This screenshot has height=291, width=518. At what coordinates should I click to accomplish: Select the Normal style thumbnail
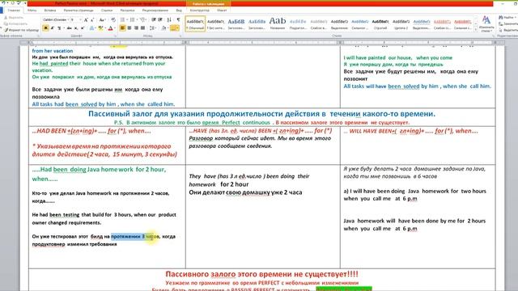pos(195,23)
